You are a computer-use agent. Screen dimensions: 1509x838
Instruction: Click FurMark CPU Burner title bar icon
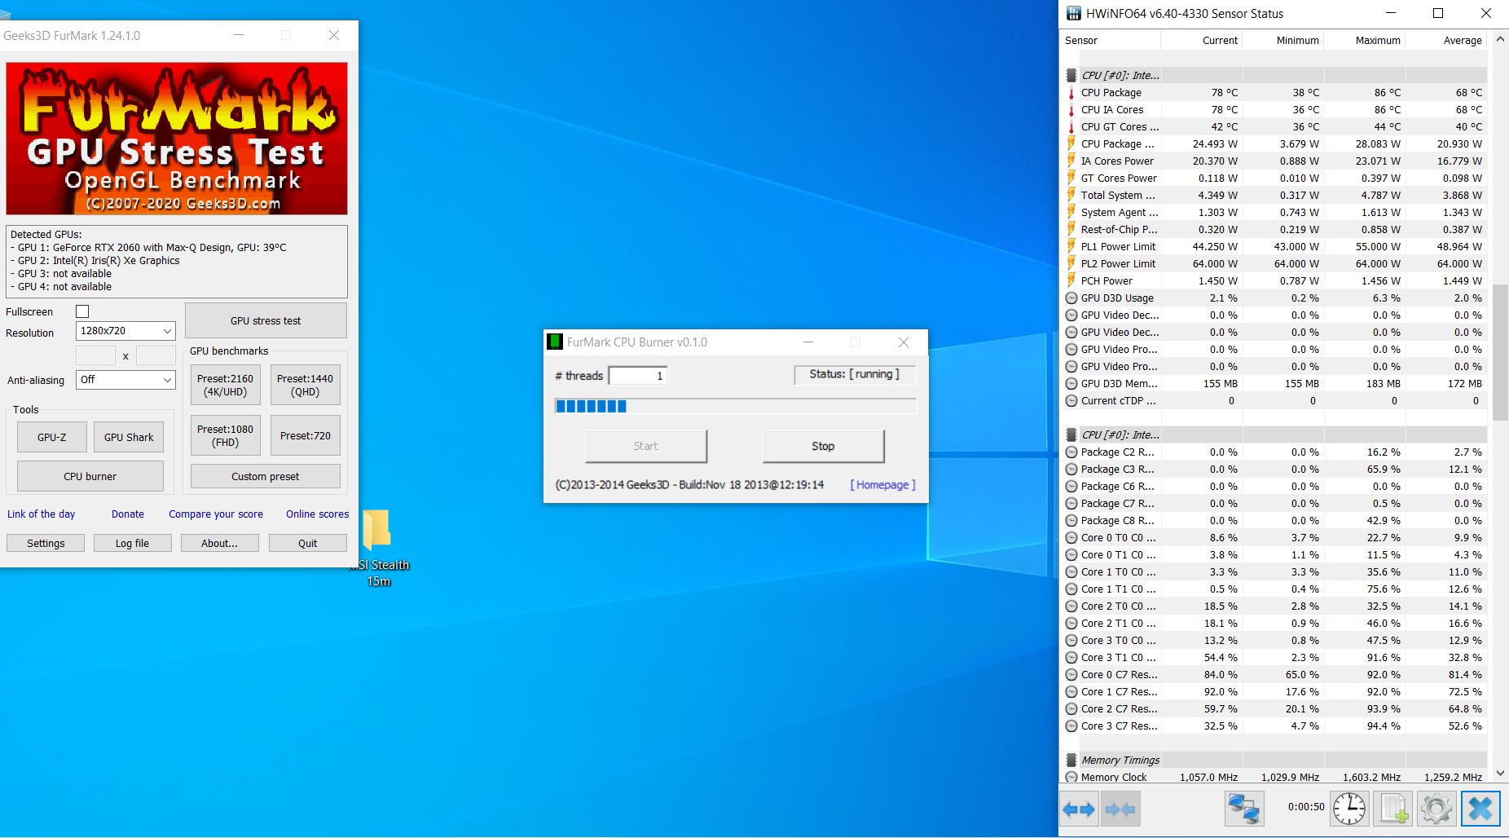point(555,342)
